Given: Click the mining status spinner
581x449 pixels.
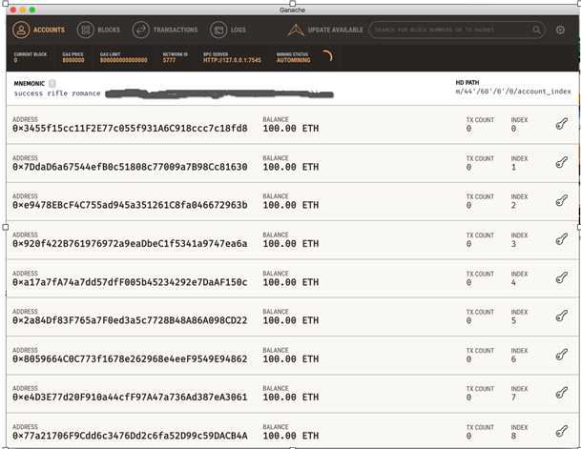Looking at the screenshot, I should click(x=327, y=56).
